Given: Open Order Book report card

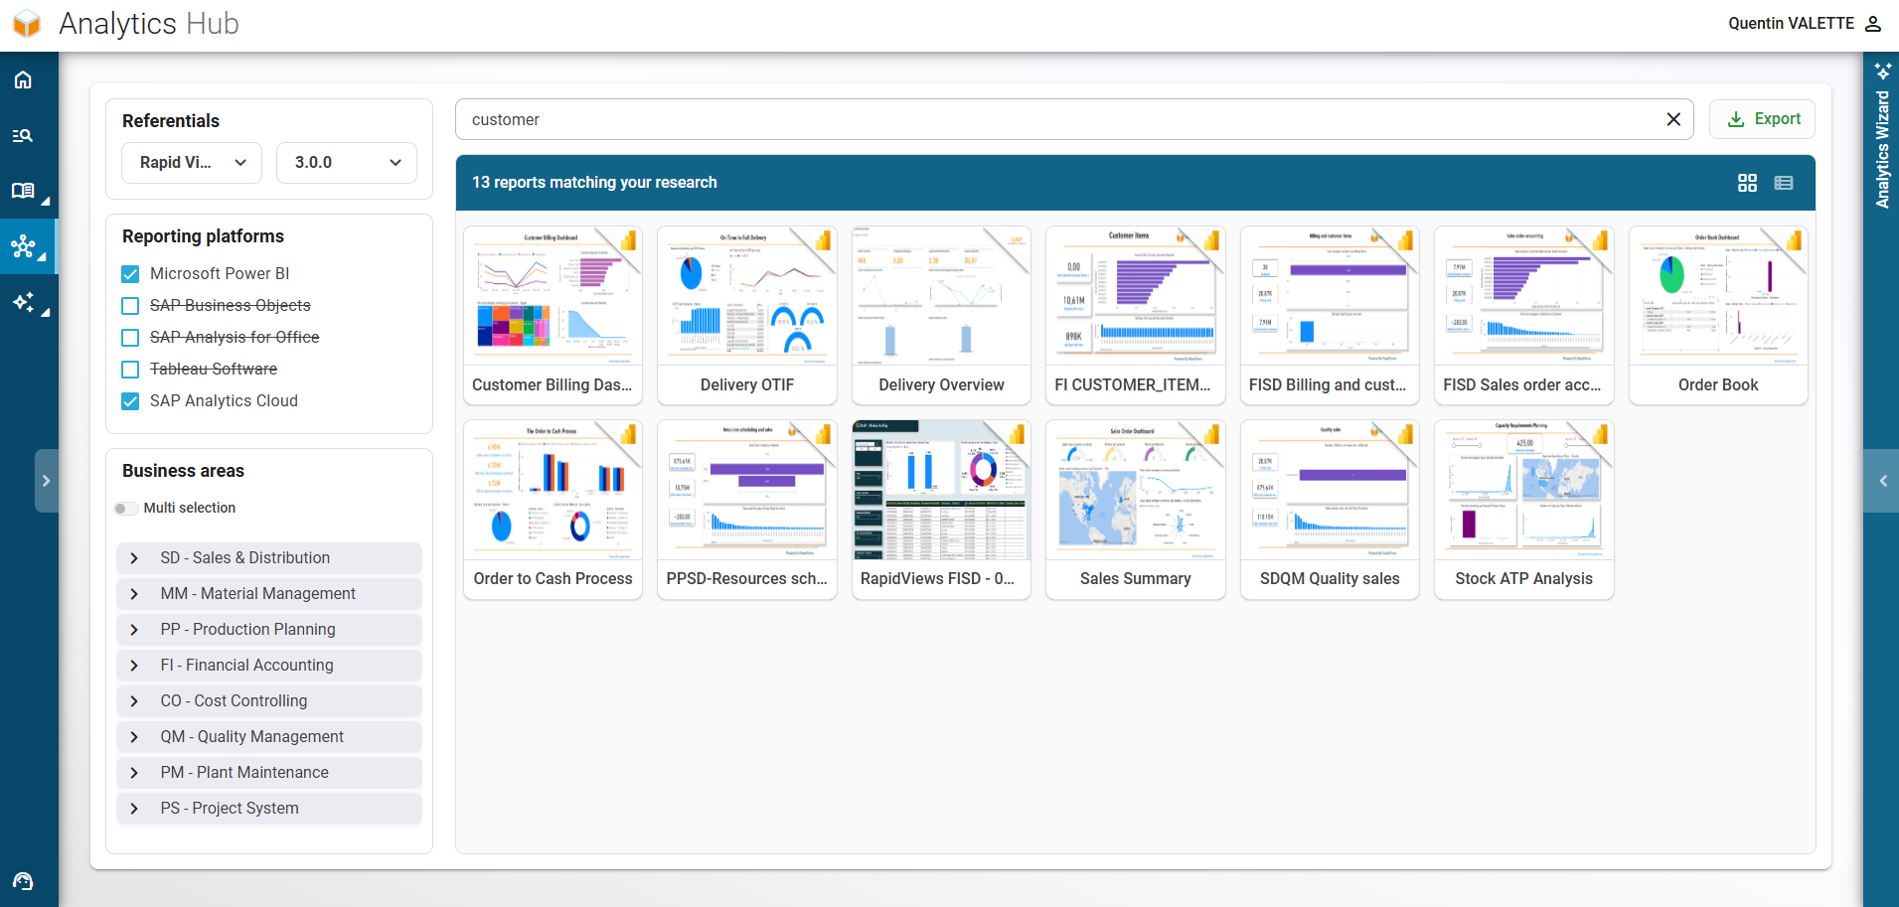Looking at the screenshot, I should click(1718, 316).
